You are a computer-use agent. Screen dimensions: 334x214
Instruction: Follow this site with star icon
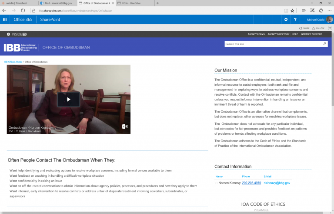pyautogui.click(x=318, y=28)
